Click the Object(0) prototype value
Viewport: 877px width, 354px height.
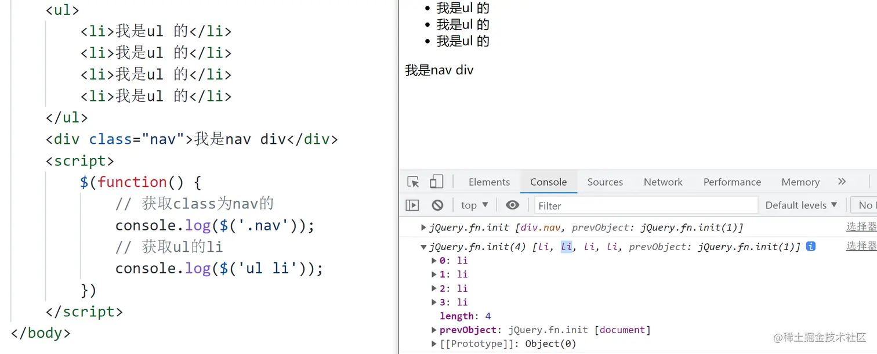(551, 344)
